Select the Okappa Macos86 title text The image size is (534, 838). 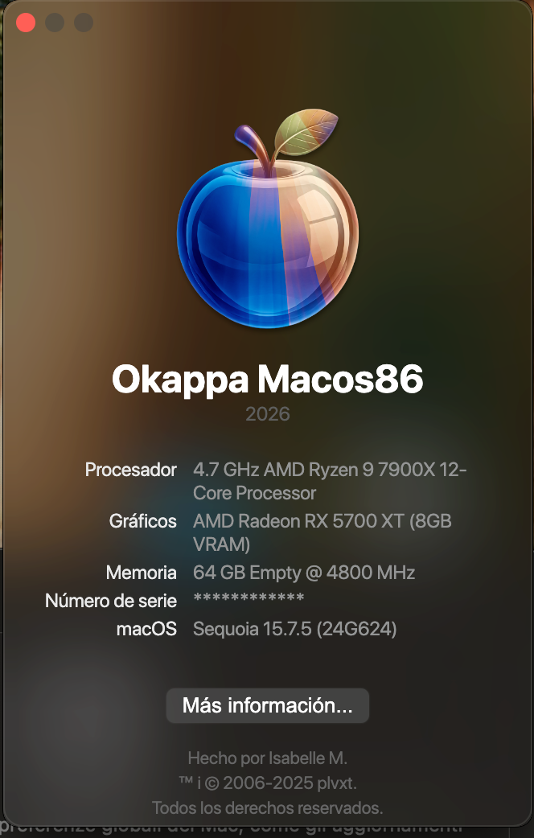point(267,380)
